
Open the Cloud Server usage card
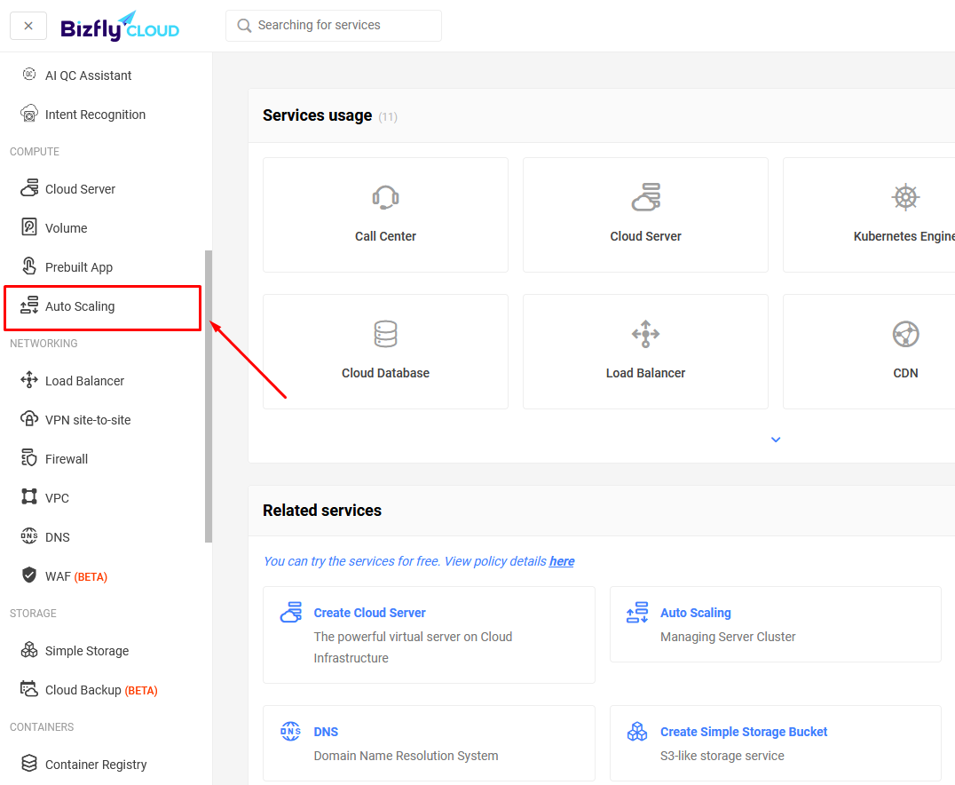click(645, 215)
